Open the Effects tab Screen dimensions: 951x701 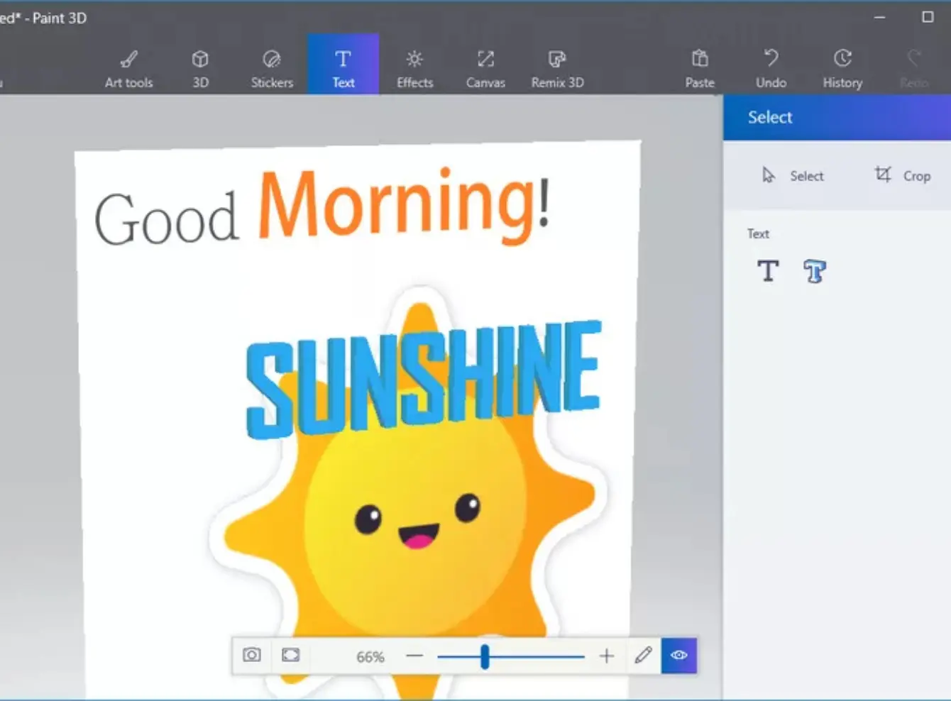(414, 68)
